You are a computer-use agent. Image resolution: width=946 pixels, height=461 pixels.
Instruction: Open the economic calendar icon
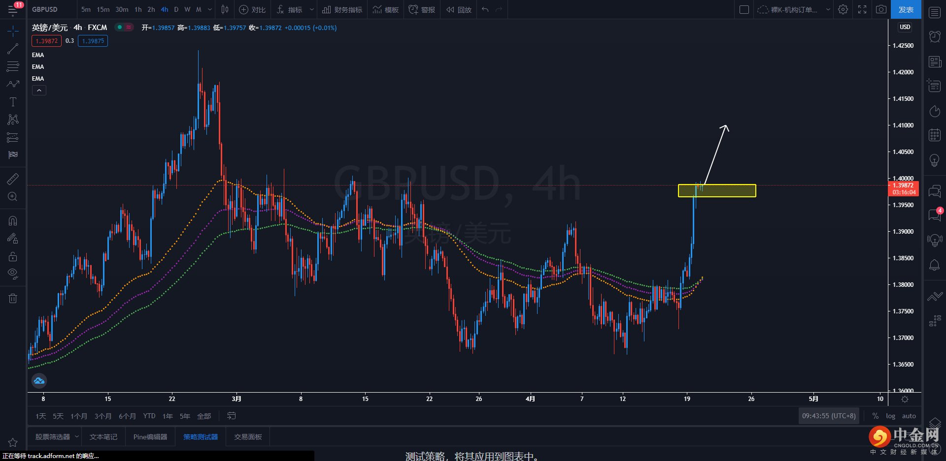pyautogui.click(x=935, y=135)
